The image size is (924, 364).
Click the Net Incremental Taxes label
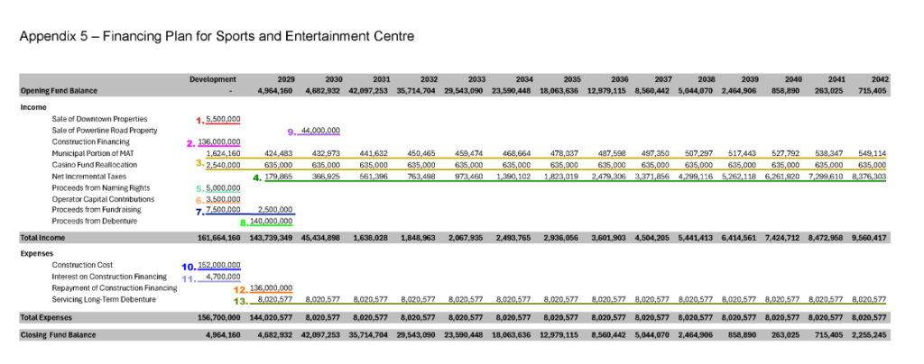pos(89,176)
